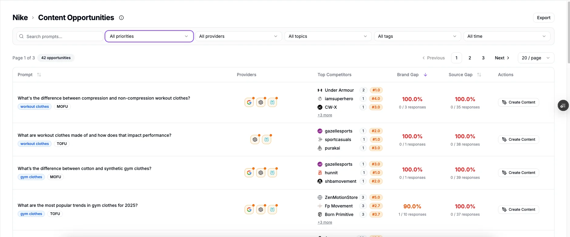The height and width of the screenshot is (237, 570).
Task: Create Content for 2025 gym trends prompt
Action: (x=518, y=210)
